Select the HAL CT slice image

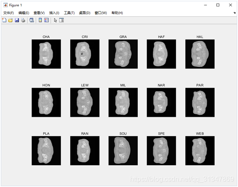tap(200, 54)
